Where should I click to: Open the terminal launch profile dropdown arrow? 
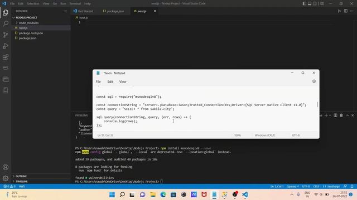pos(330,116)
